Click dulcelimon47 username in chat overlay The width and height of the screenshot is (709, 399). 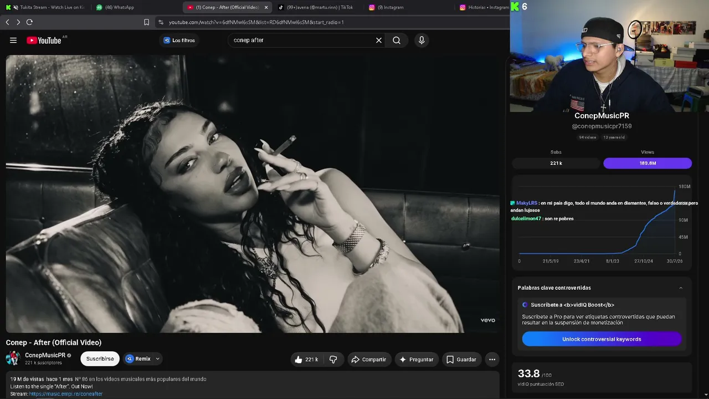[x=526, y=219]
